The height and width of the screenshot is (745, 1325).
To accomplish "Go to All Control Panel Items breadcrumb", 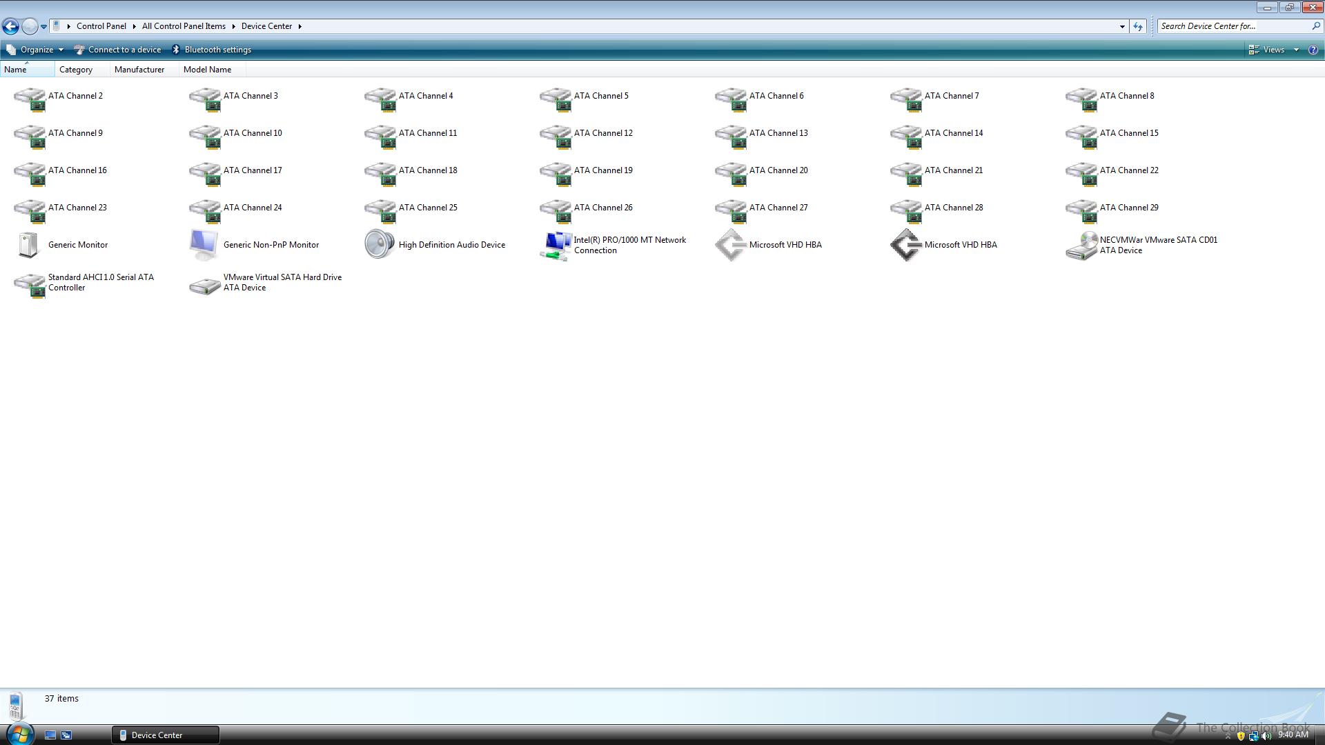I will point(184,26).
